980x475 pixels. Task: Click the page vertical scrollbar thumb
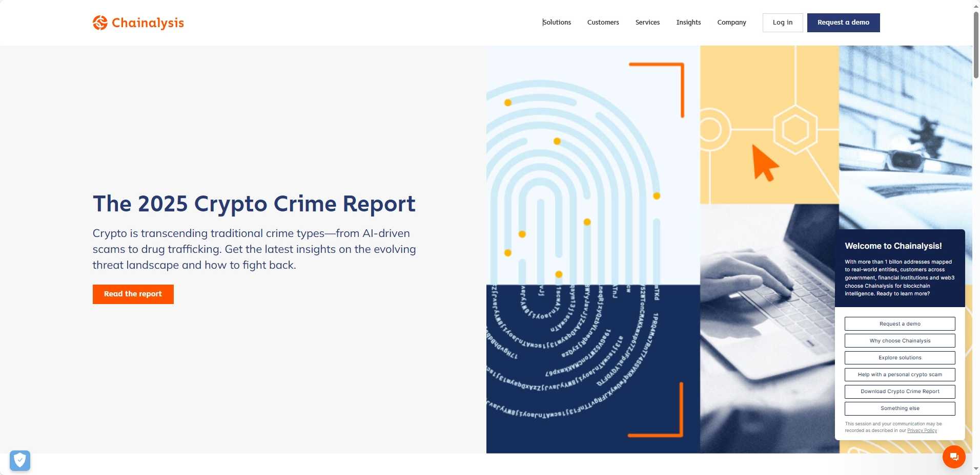tap(976, 45)
